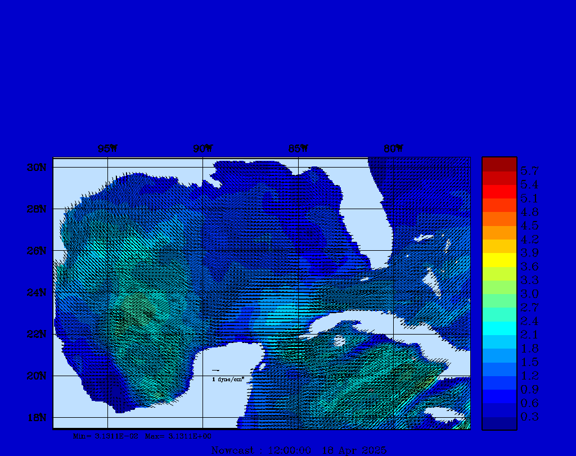576x456 pixels.
Task: Click the 4.5 color scale value
Action: click(529, 225)
